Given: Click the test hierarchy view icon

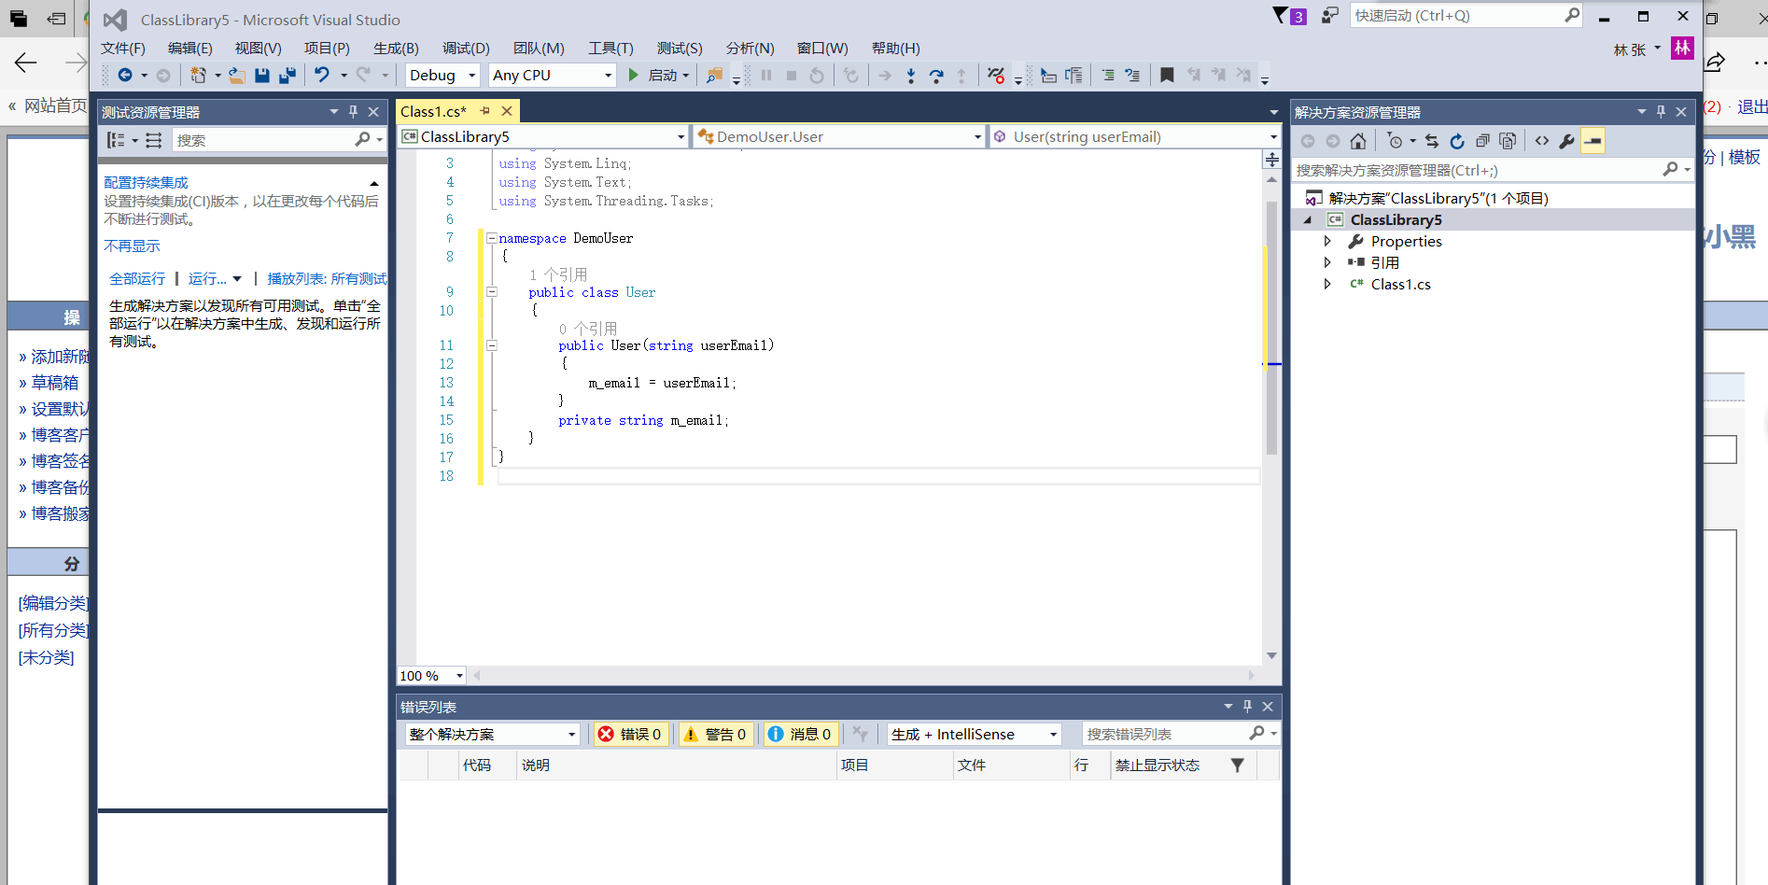Looking at the screenshot, I should [x=154, y=140].
